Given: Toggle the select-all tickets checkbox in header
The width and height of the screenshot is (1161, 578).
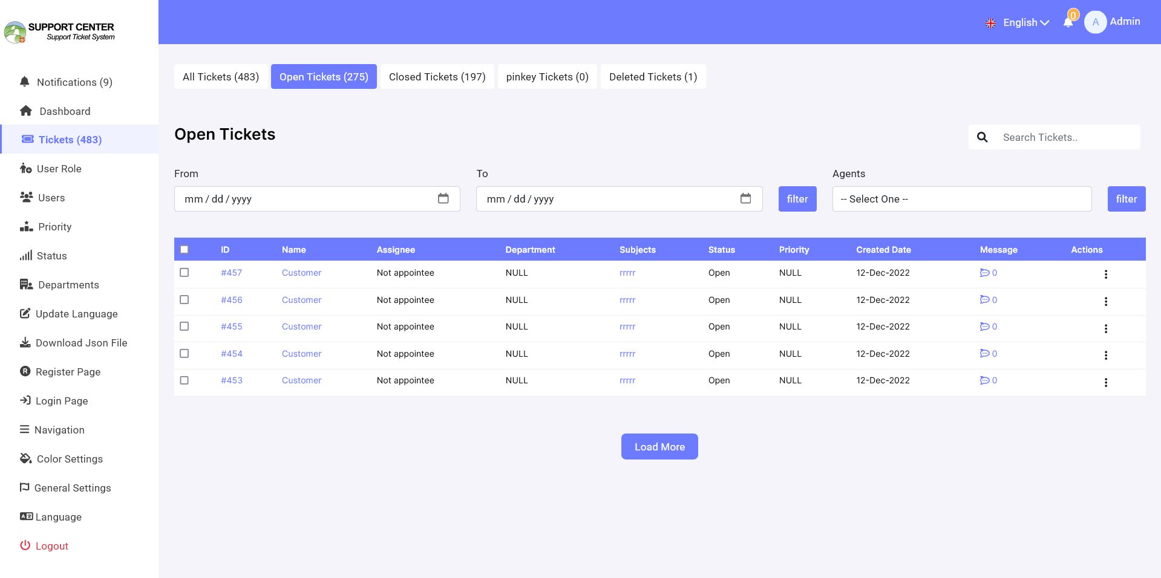Looking at the screenshot, I should coord(185,249).
